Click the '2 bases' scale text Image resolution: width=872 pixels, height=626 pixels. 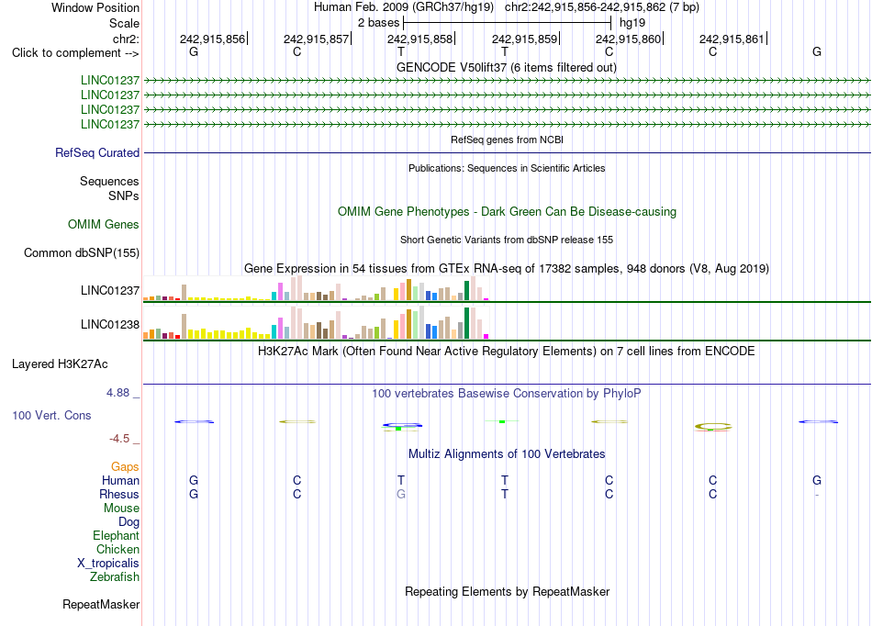[x=378, y=23]
